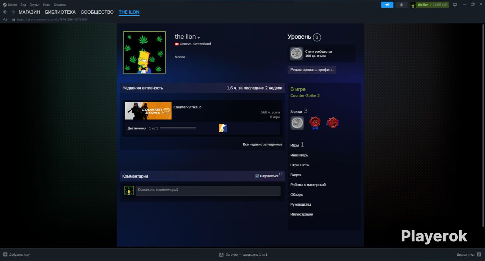Click the Комментарии header

135,176
